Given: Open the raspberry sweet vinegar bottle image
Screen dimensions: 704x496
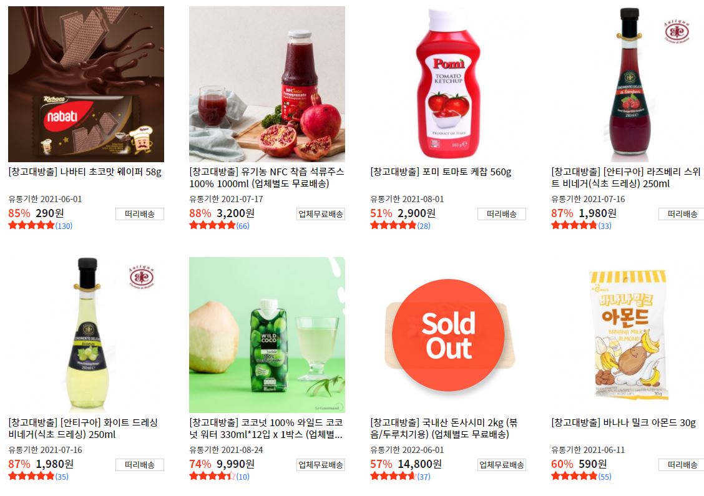Looking at the screenshot, I should [x=629, y=84].
